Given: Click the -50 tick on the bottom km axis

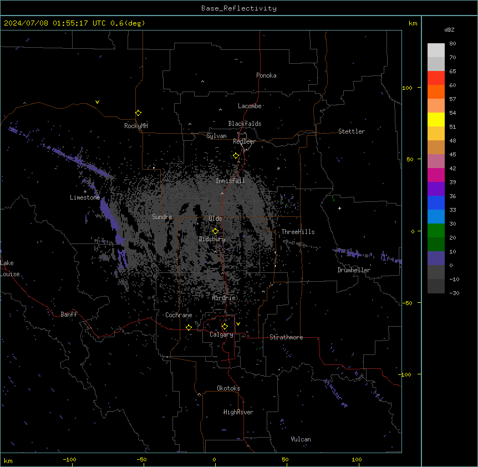Looking at the screenshot, I should click(x=141, y=459).
